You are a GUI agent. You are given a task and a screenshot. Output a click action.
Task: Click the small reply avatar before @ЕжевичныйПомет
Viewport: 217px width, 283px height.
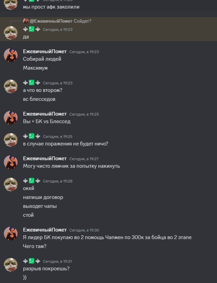click(x=26, y=21)
